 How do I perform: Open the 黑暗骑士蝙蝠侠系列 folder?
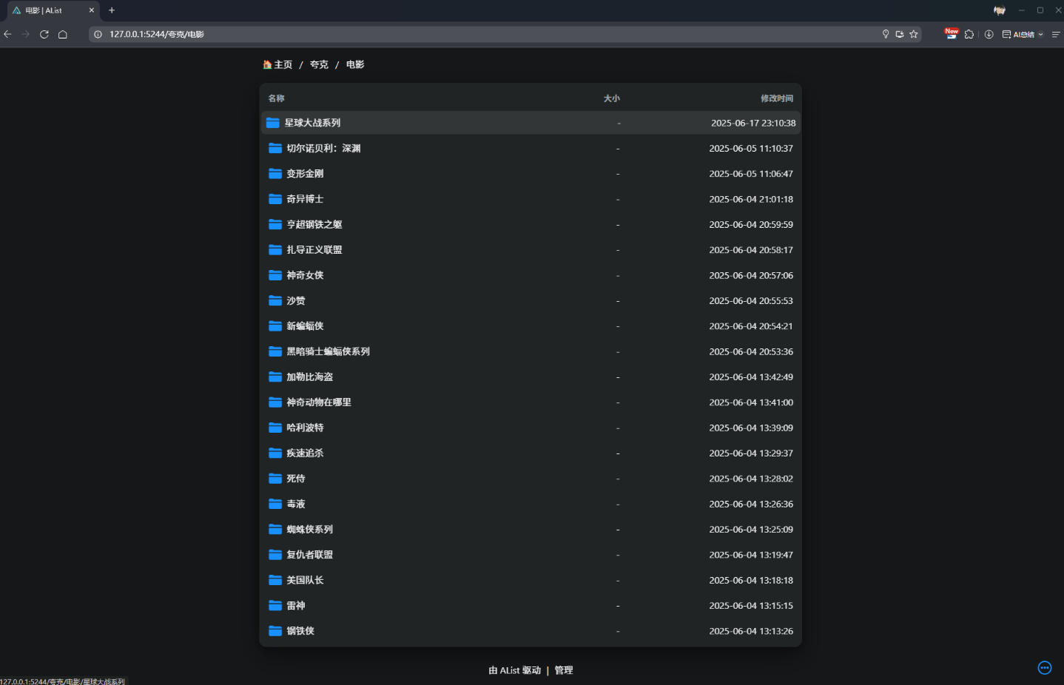531,351
